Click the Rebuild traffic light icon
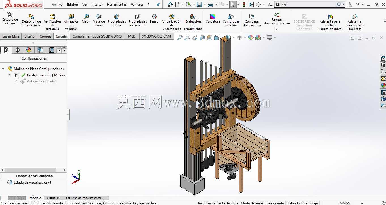Screen dimensions: 386x205 coord(244,5)
